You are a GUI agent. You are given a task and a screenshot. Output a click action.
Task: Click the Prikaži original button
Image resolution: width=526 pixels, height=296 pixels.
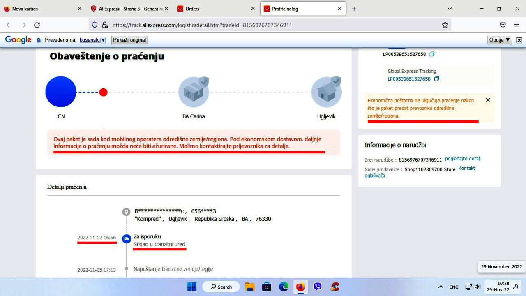pyautogui.click(x=129, y=40)
